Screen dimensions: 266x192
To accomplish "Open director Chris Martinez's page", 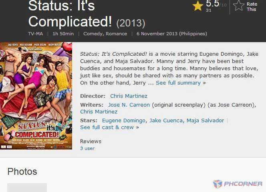I will 129,96.
